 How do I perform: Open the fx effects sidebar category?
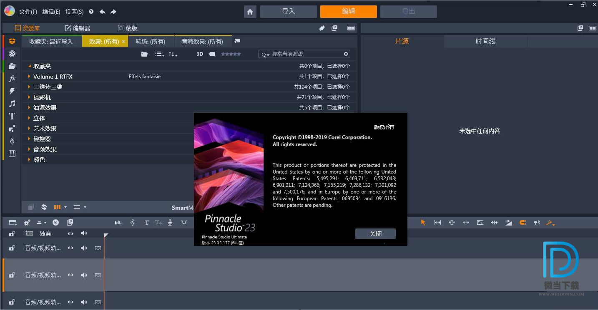tap(12, 78)
